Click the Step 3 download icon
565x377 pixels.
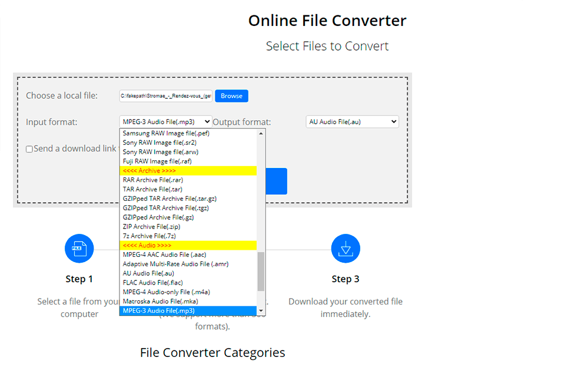tap(345, 248)
